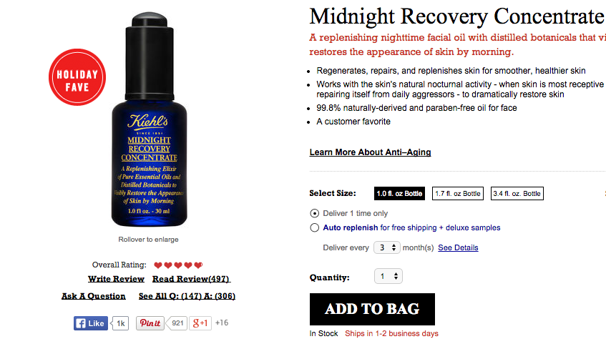The width and height of the screenshot is (606, 344).
Task: Click the Facebook Like button
Action: (x=91, y=323)
